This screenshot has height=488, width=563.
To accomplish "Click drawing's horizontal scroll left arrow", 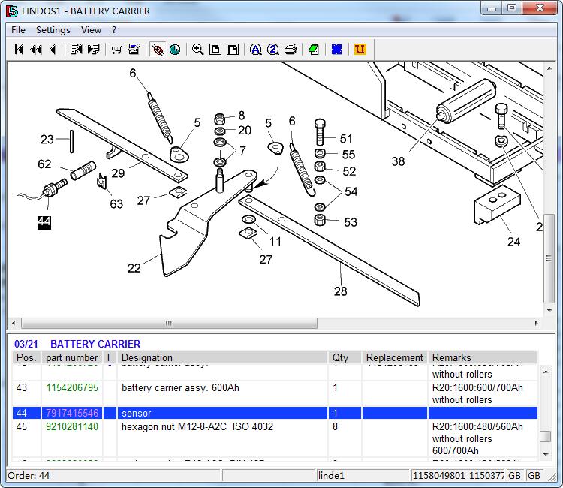I will coord(14,323).
